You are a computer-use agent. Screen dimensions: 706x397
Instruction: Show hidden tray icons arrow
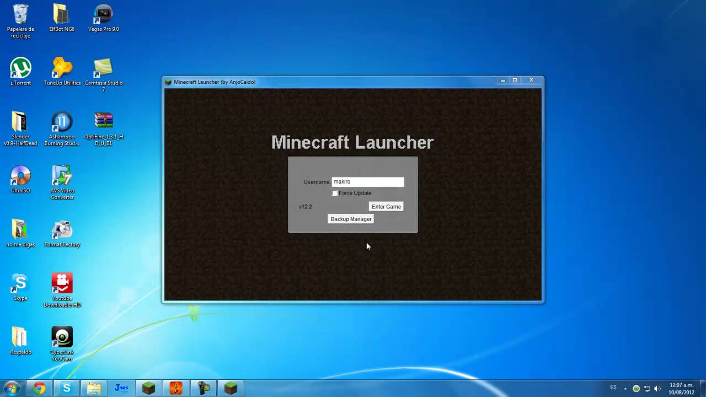(627, 388)
